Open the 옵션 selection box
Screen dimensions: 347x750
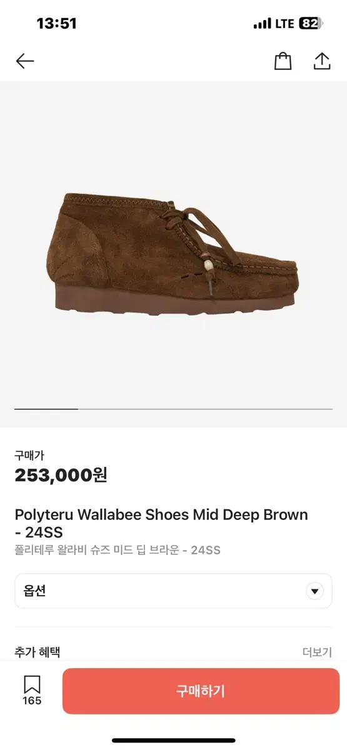coord(173,591)
